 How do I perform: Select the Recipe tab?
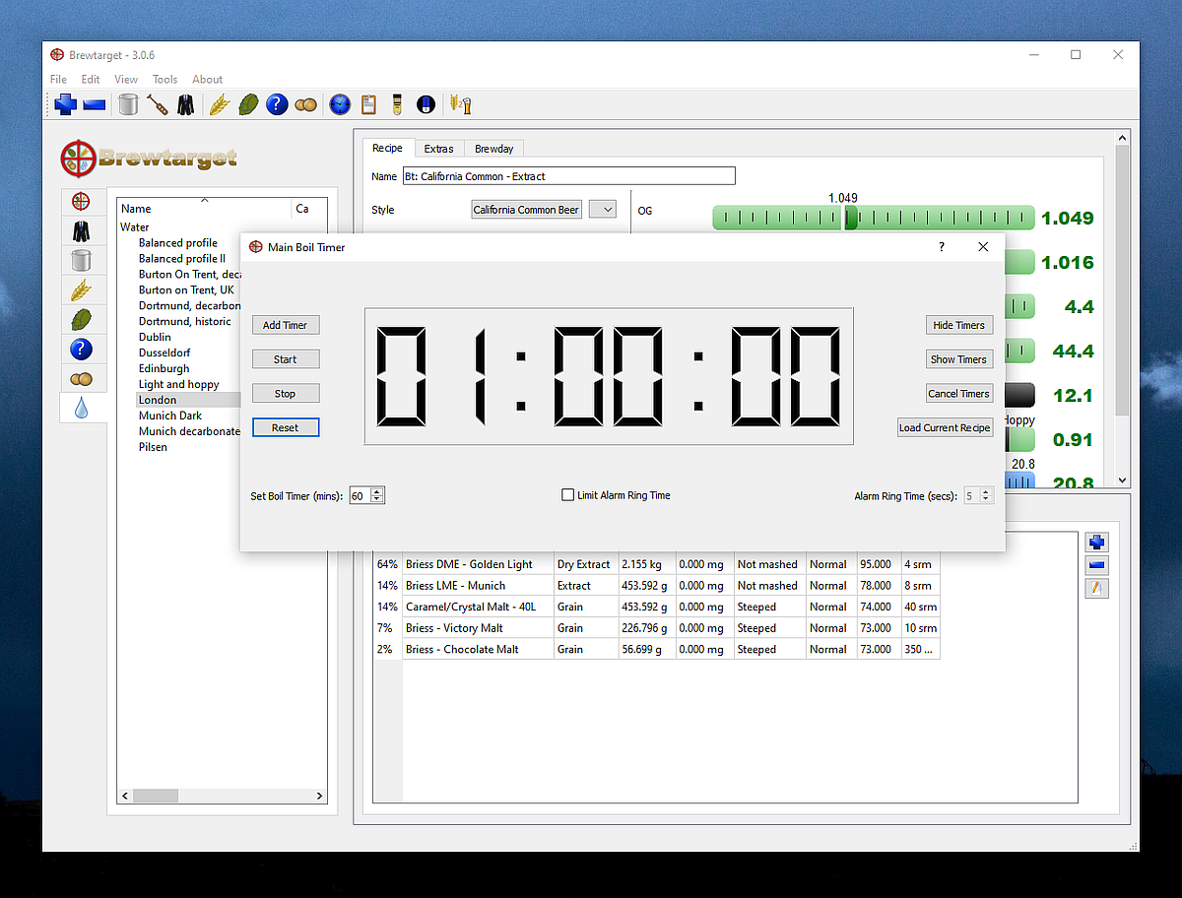coord(387,148)
